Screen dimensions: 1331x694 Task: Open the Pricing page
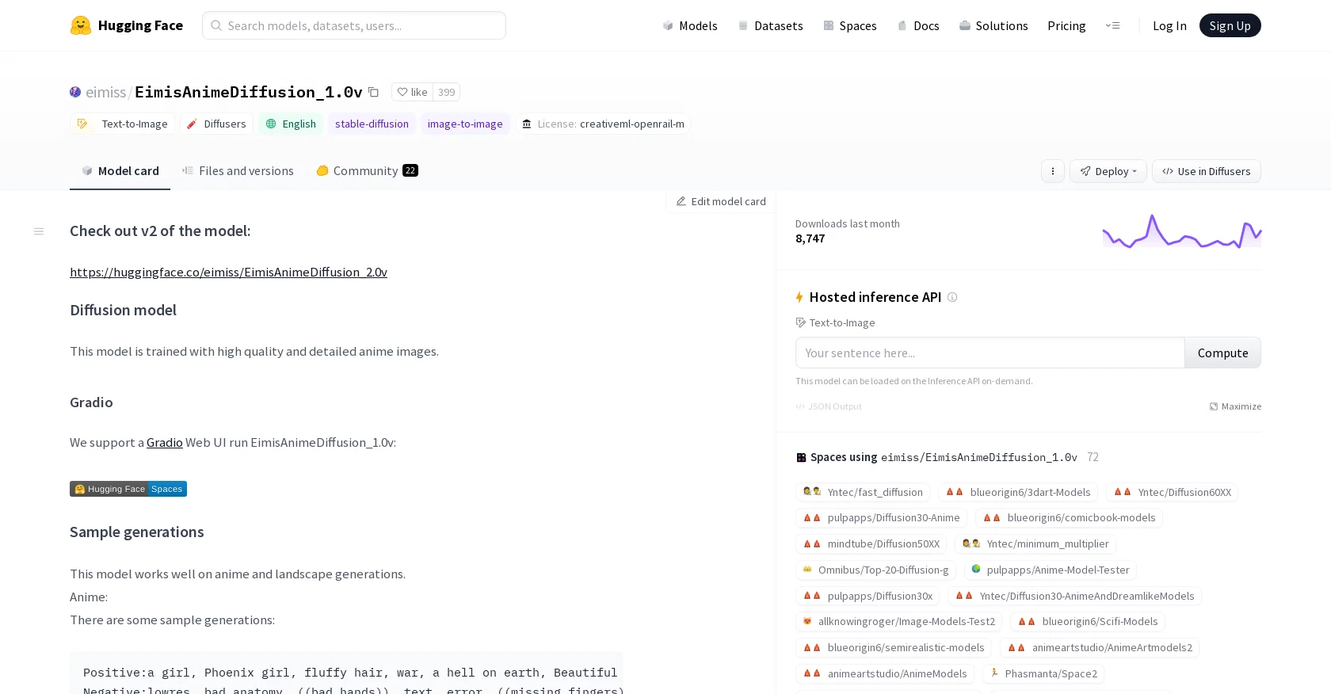coord(1066,25)
